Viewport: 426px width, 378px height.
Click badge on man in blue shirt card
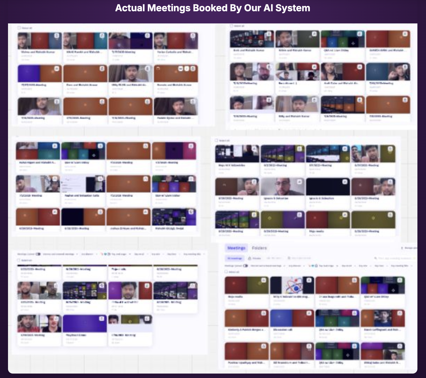pyautogui.click(x=400, y=313)
